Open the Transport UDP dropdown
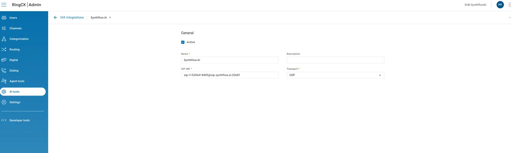 pos(335,75)
